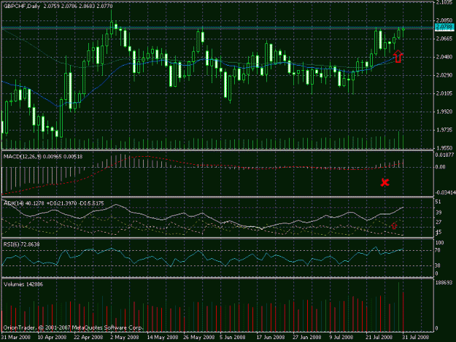Screen dimensions: 456x342
Task: Click the 1.9920 price axis value
Action: click(444, 112)
